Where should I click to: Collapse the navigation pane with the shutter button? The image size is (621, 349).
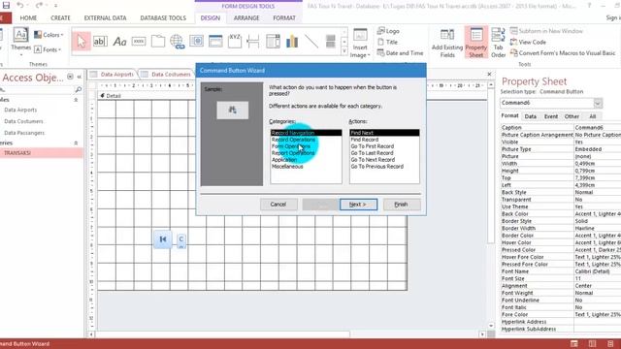(x=79, y=77)
